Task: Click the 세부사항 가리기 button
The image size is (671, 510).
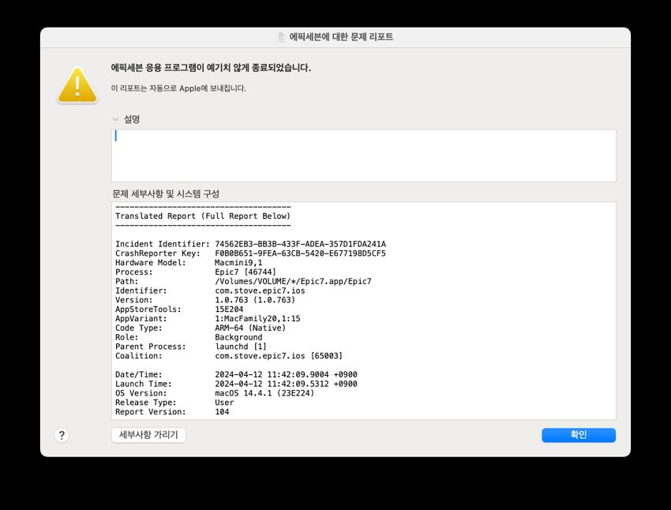Action: (148, 435)
